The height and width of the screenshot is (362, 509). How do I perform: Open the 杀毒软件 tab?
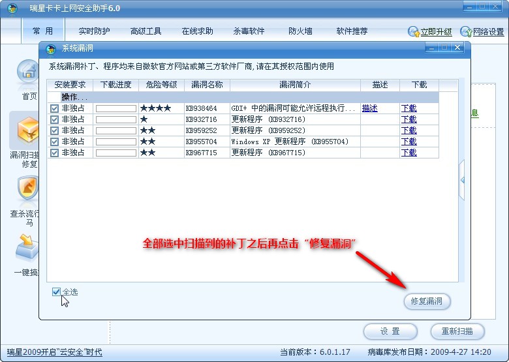click(249, 31)
